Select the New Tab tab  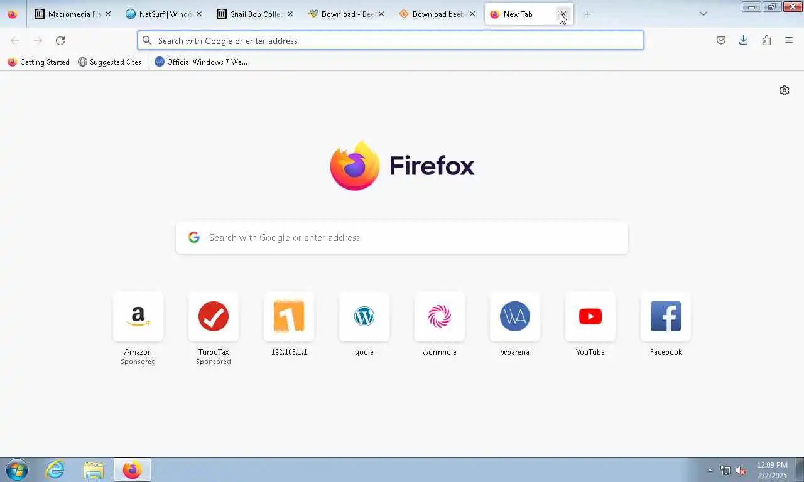[529, 14]
